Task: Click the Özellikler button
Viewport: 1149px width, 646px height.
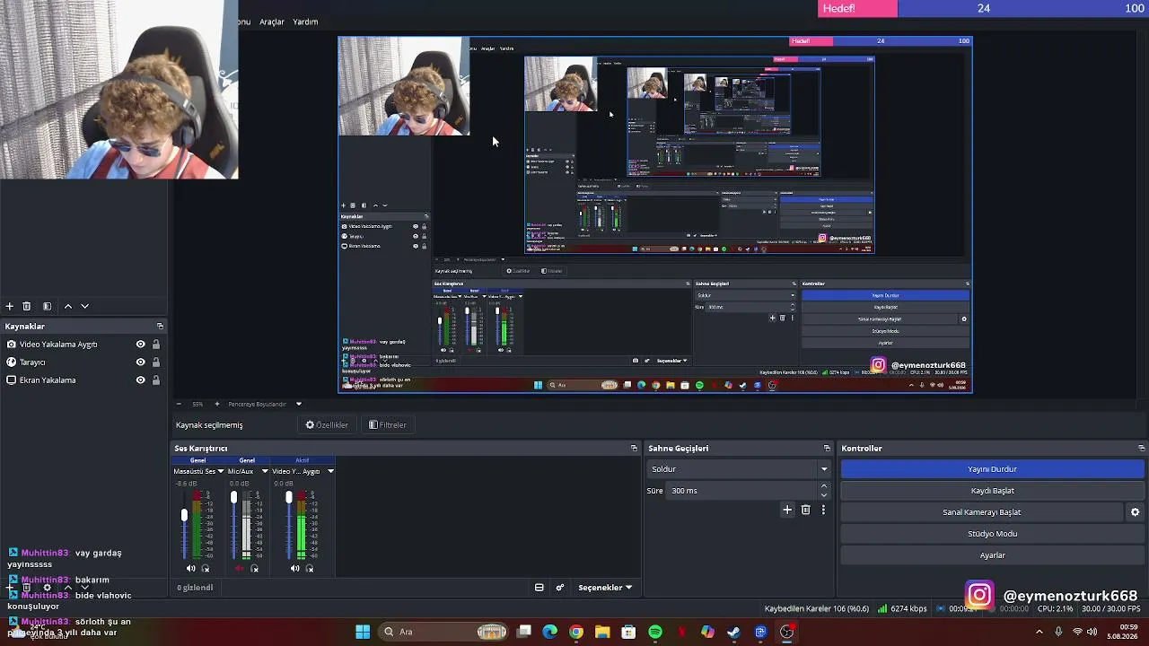Action: 327,425
